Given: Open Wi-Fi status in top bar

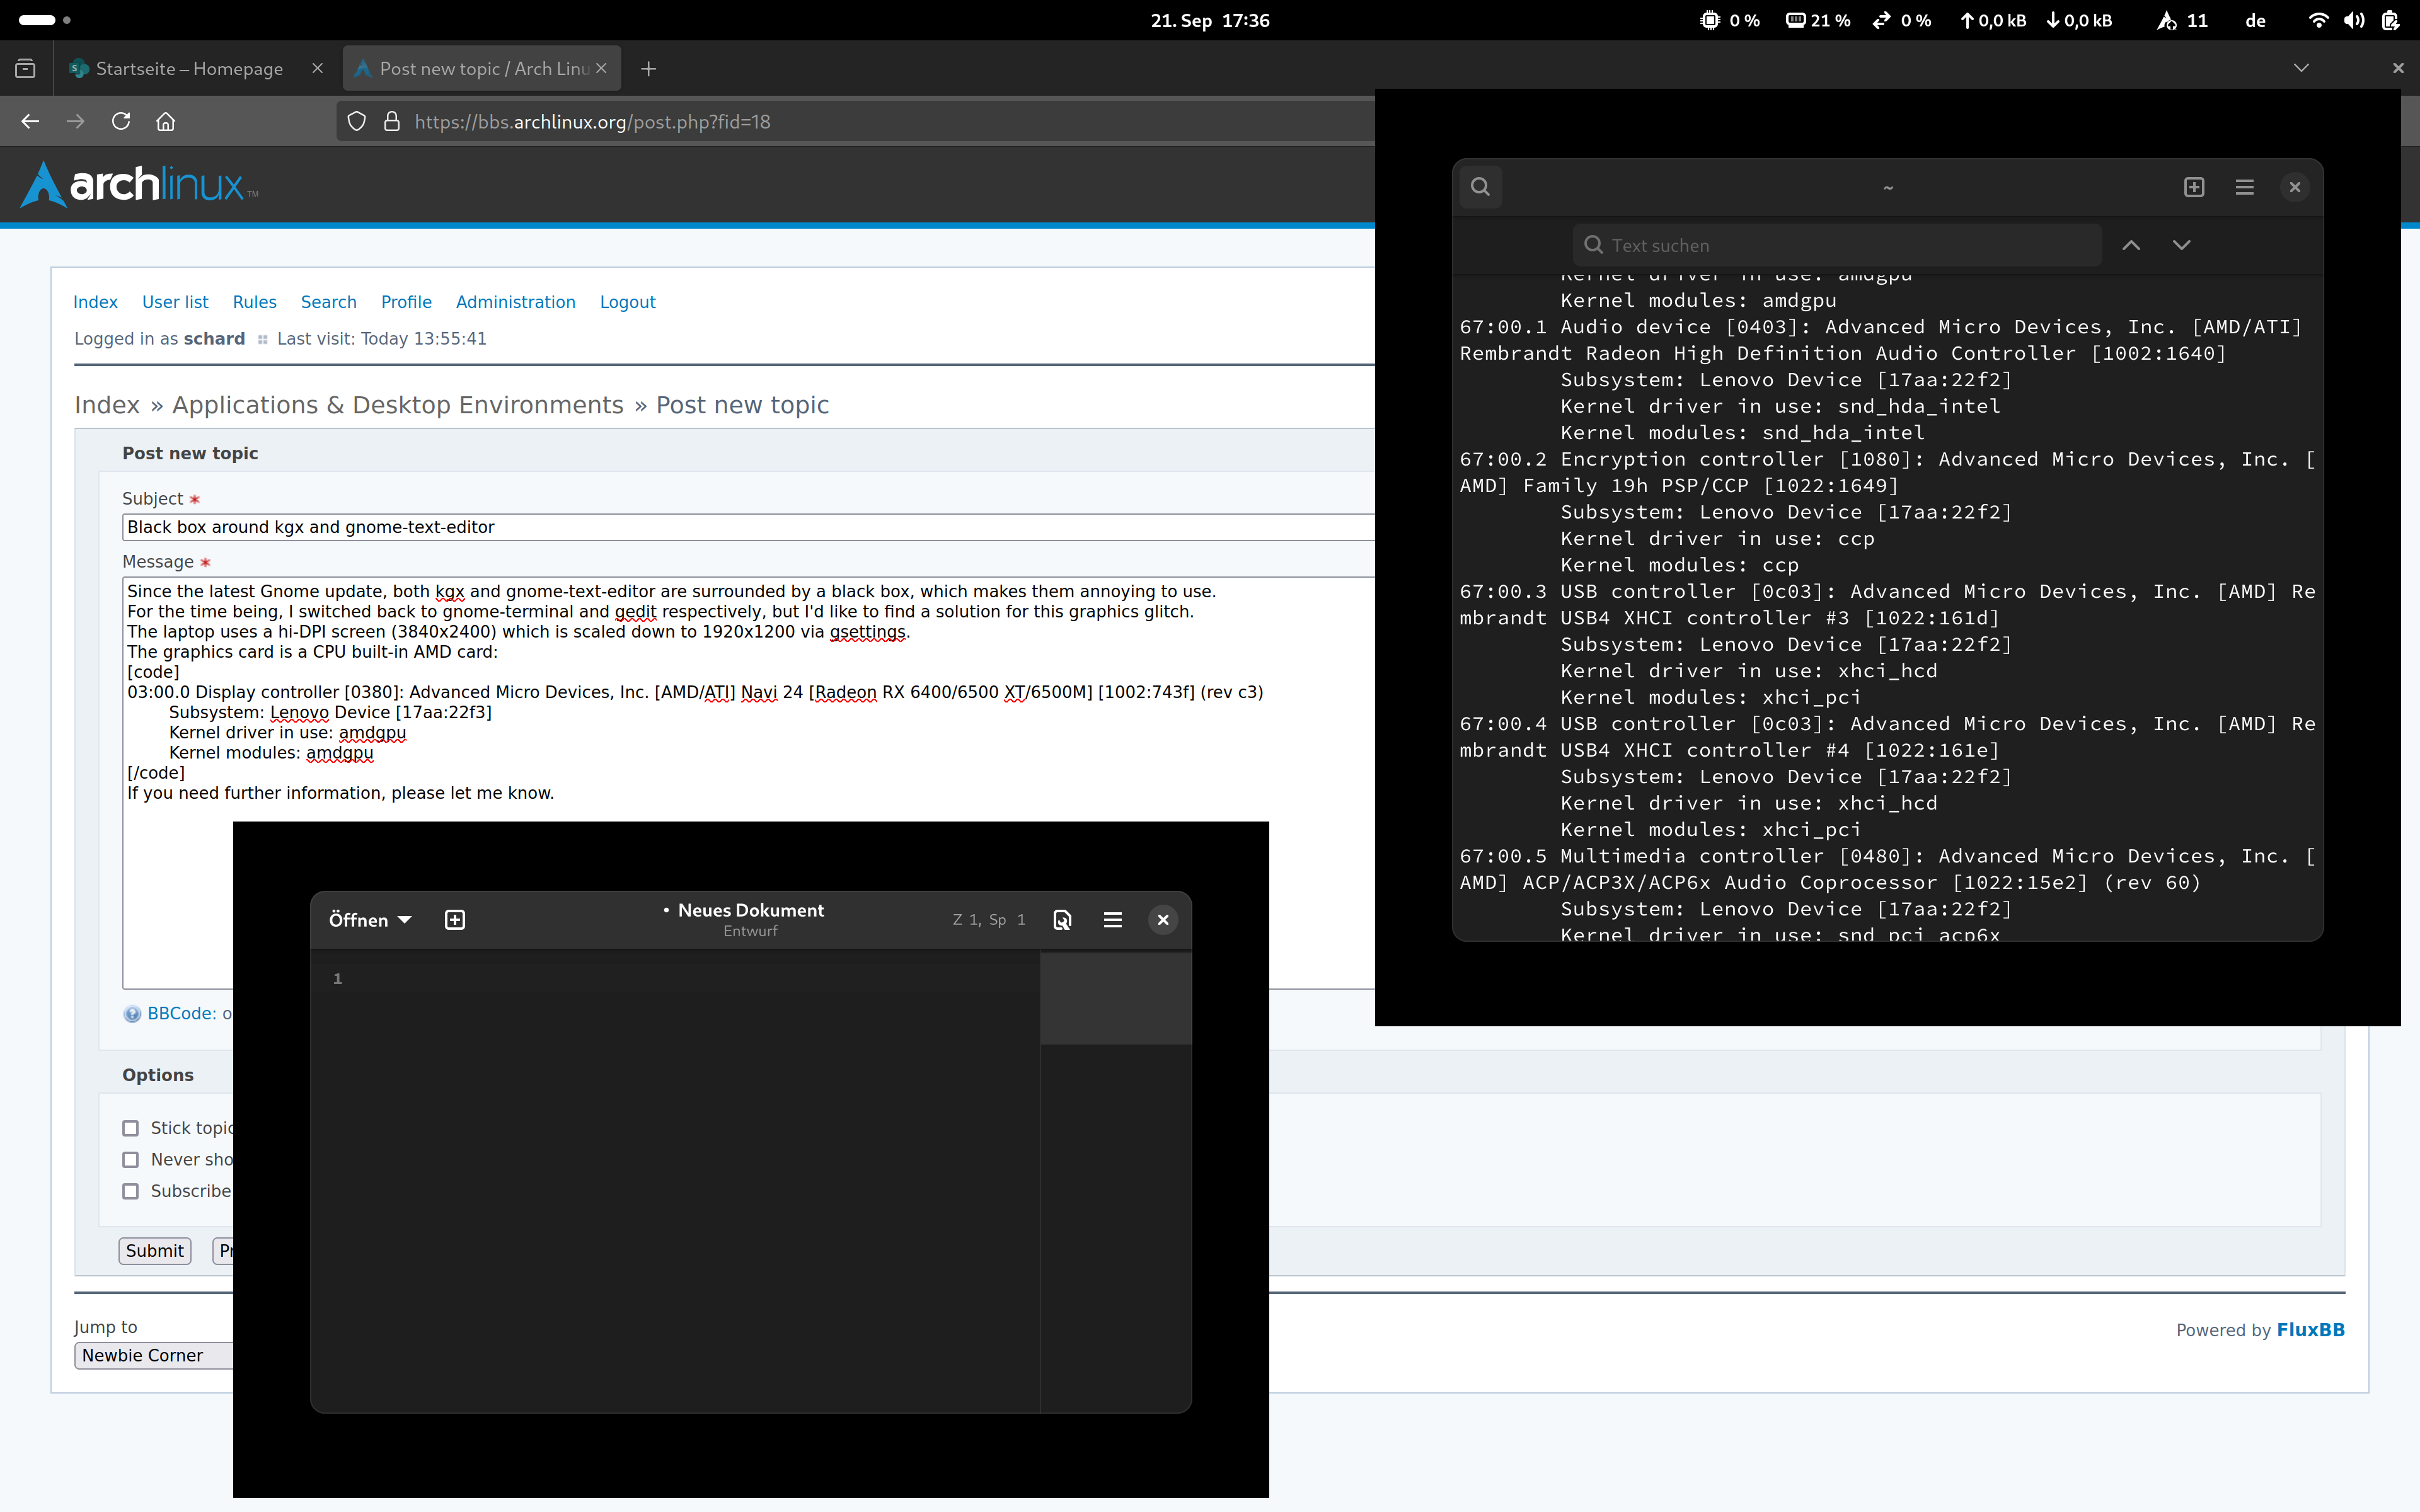Looking at the screenshot, I should (x=2318, y=20).
